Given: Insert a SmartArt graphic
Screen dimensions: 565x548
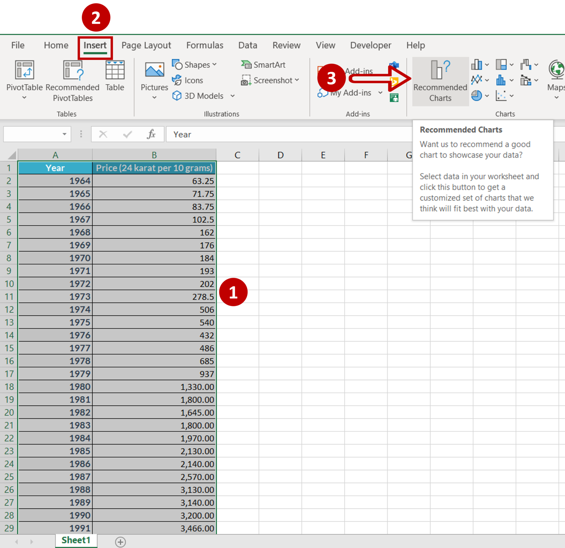Looking at the screenshot, I should point(263,65).
